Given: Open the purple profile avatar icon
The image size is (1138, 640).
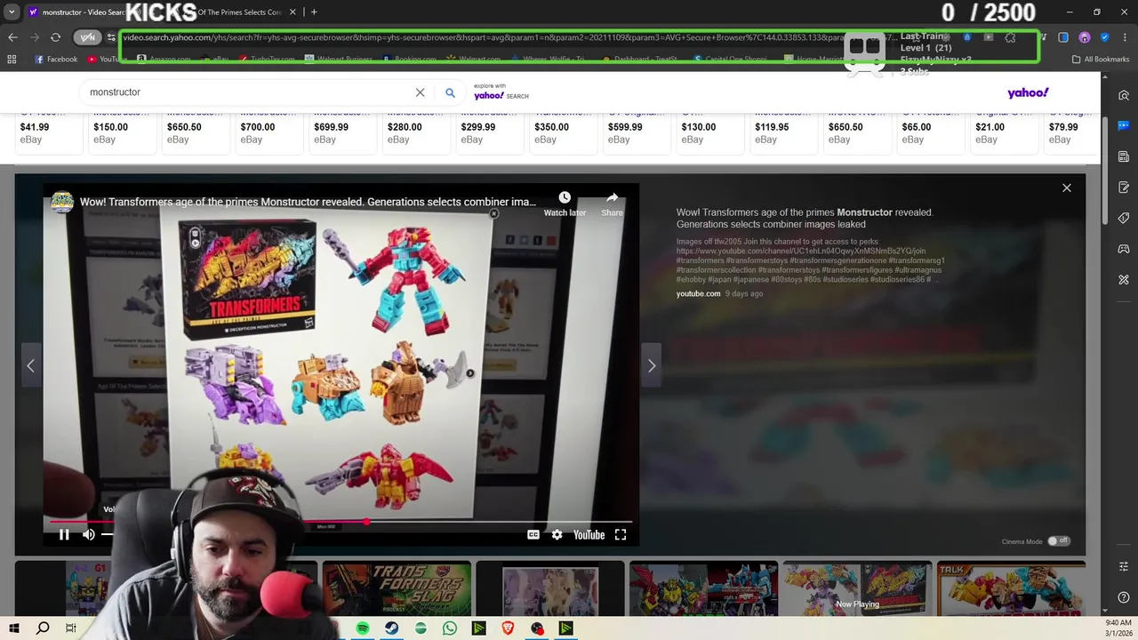Looking at the screenshot, I should 1085,37.
